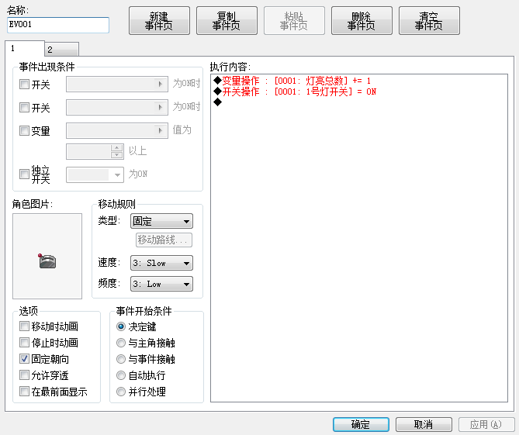Viewport: 519px width, 435px height.
Task: Open the 变量 selector field
Action: point(117,131)
